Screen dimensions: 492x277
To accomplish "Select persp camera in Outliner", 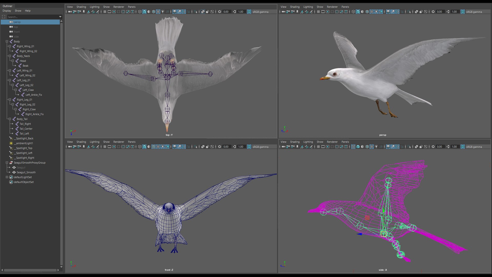I will pyautogui.click(x=30, y=22).
